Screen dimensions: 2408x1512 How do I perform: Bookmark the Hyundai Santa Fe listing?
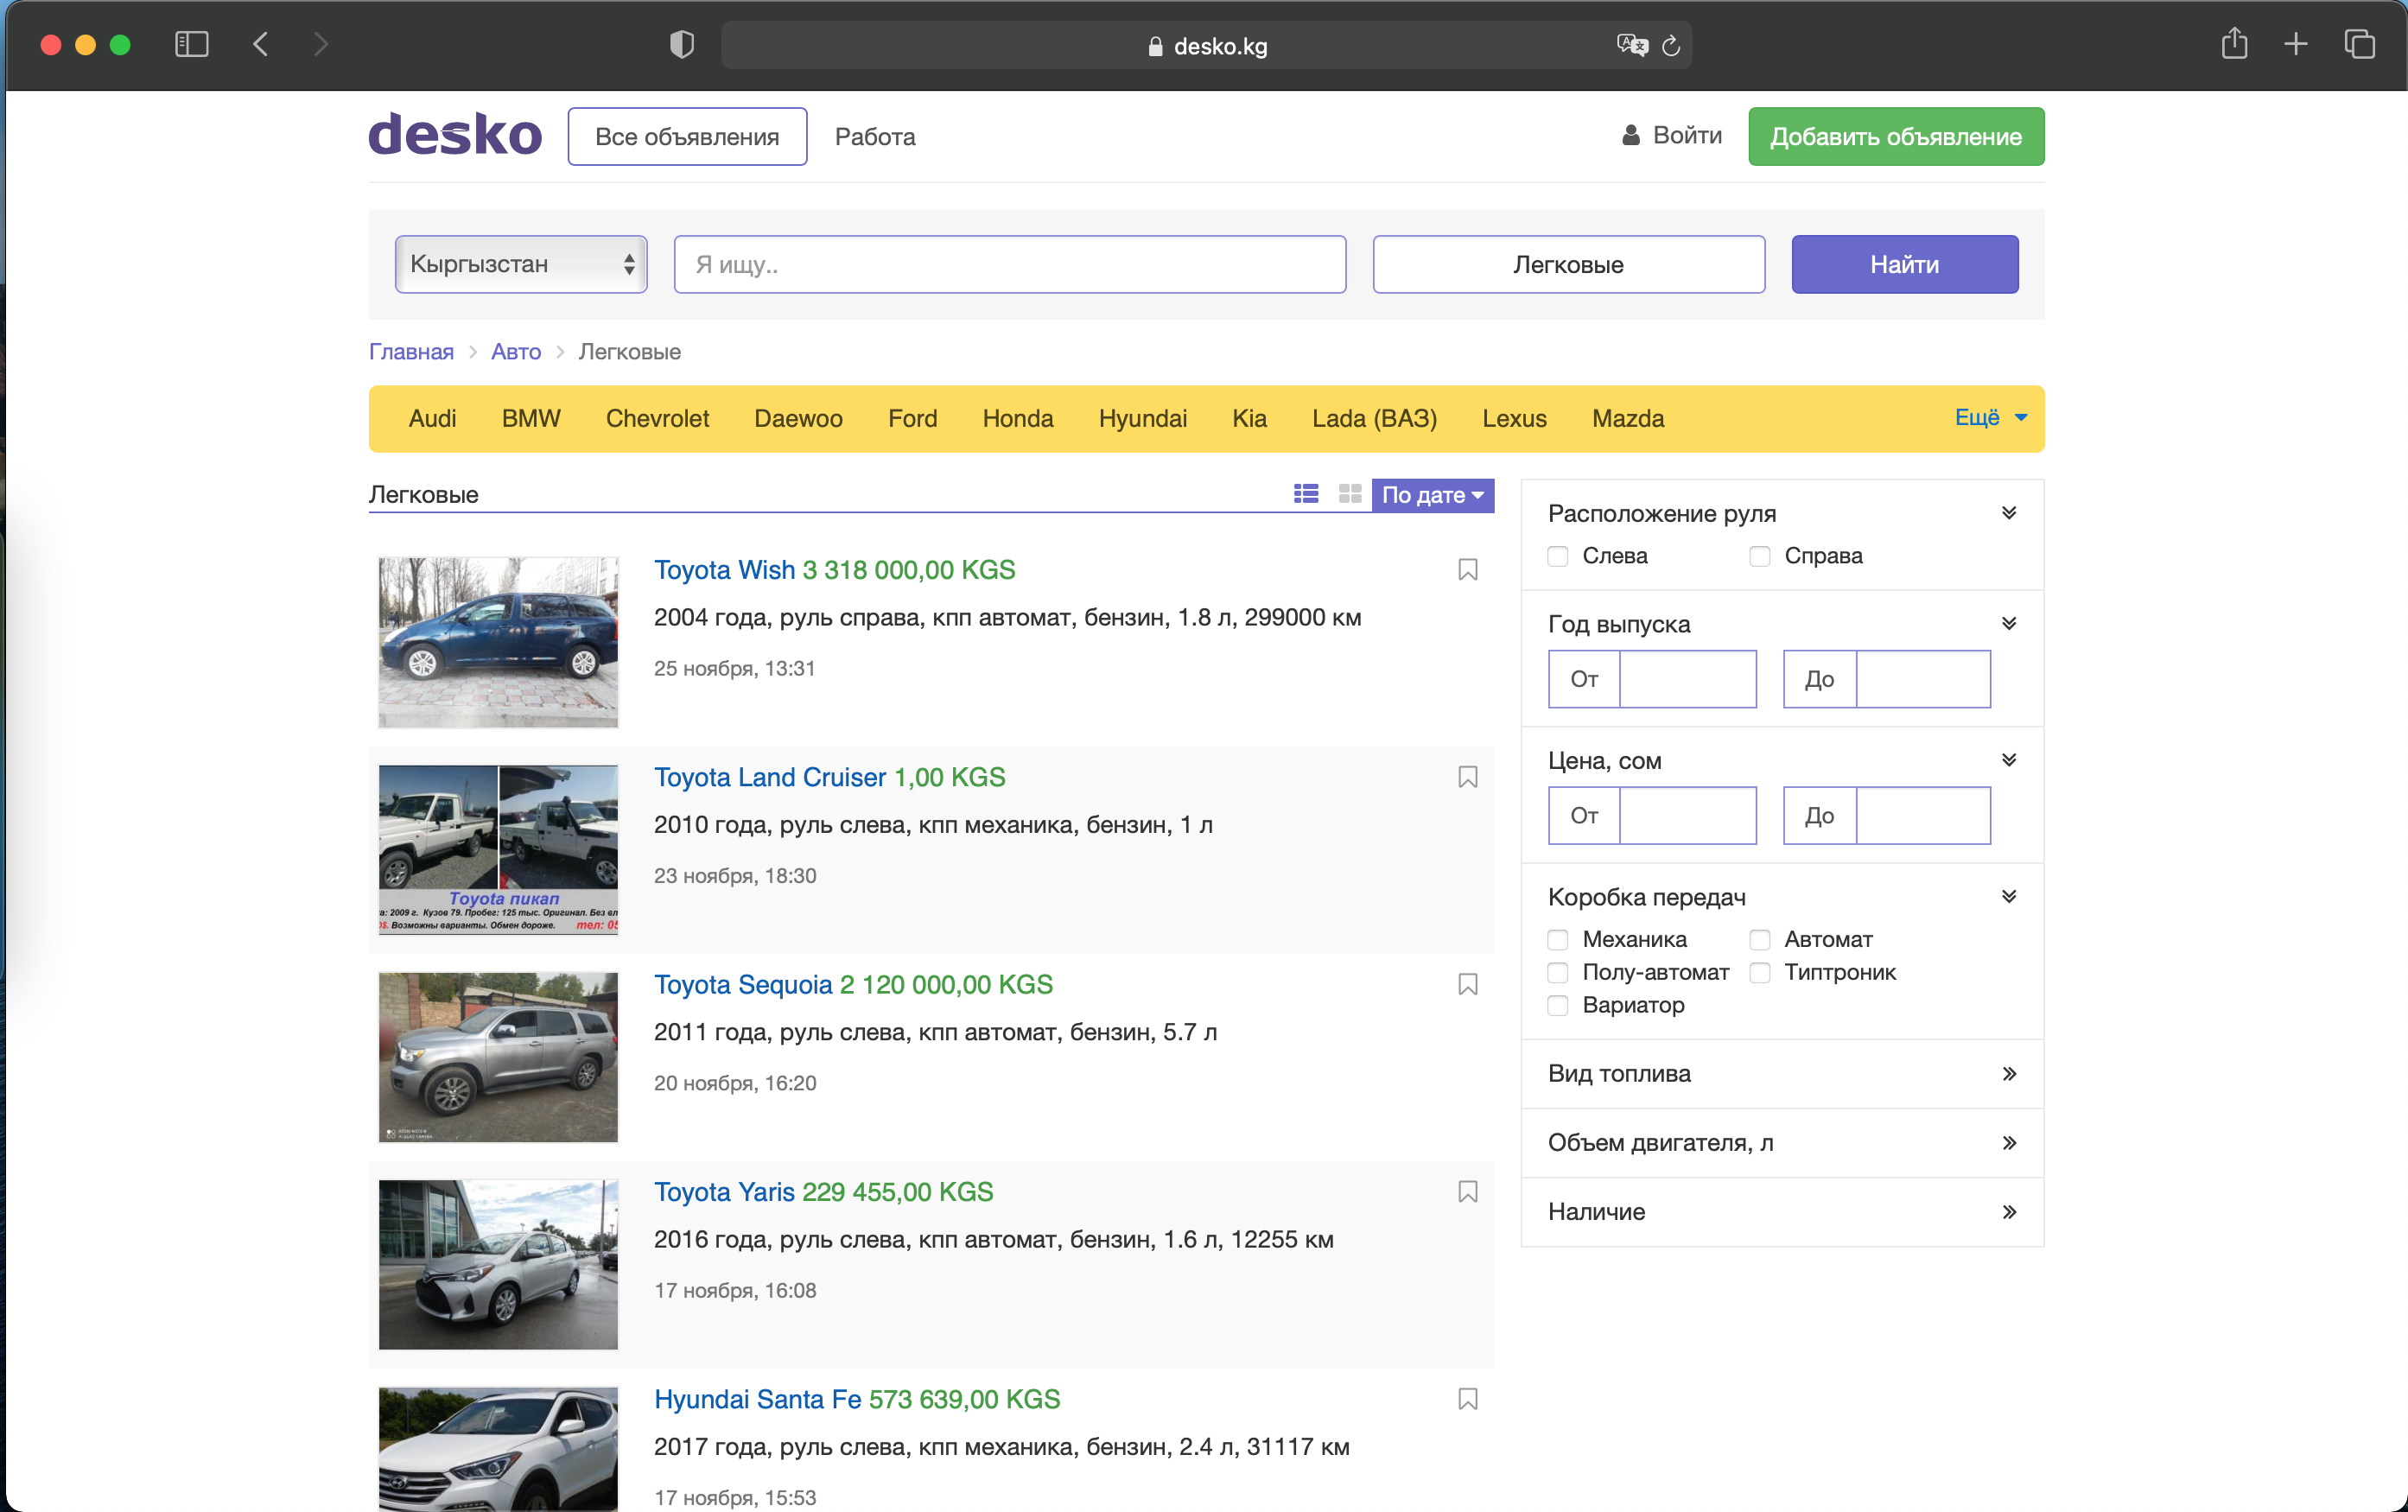[1467, 1399]
